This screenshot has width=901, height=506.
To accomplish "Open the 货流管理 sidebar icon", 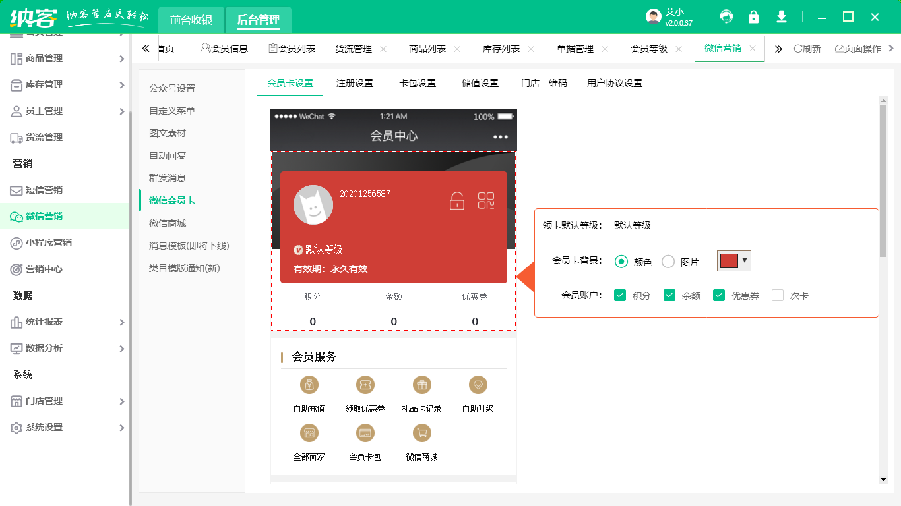I will click(16, 137).
